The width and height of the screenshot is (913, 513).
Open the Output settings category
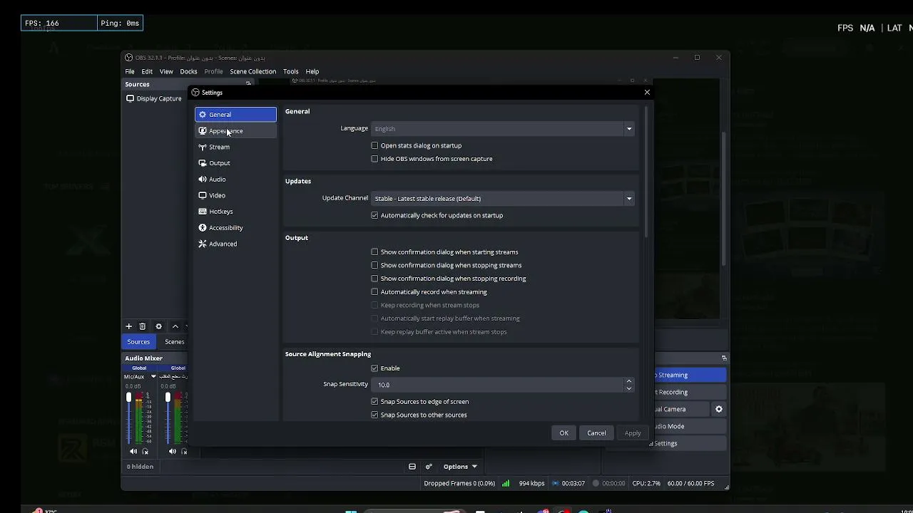tap(235, 163)
